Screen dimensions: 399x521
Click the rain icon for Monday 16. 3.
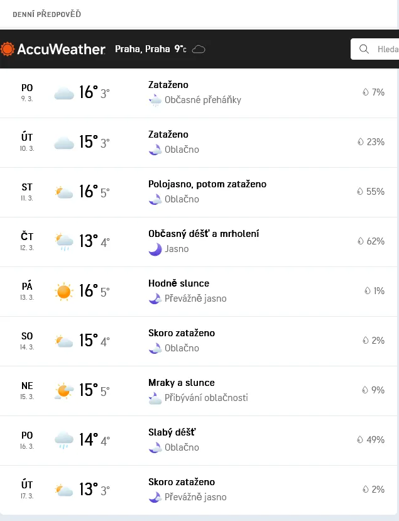63,440
